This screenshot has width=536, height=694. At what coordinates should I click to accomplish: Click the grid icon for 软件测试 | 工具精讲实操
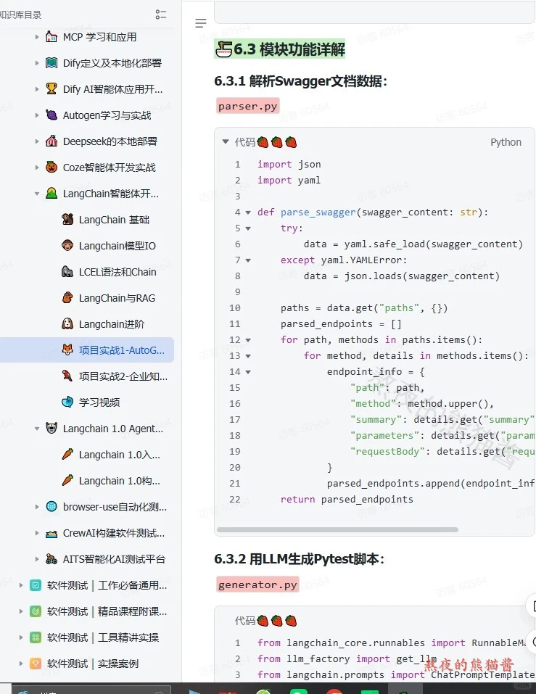click(x=36, y=637)
